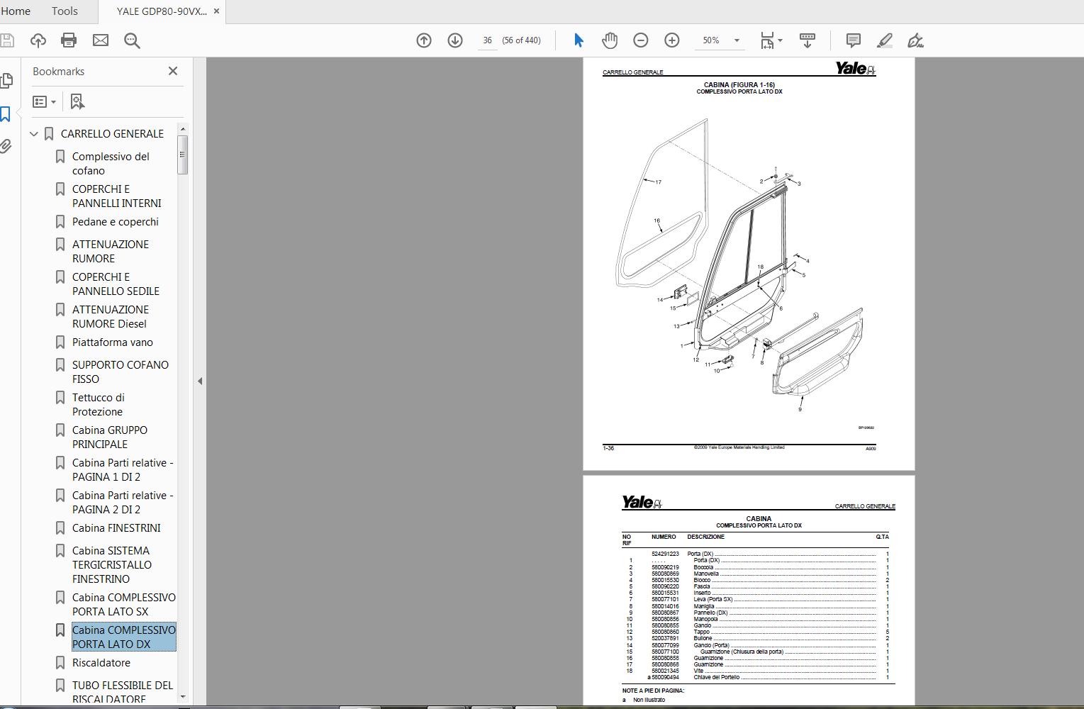Close the Bookmarks panel

173,71
